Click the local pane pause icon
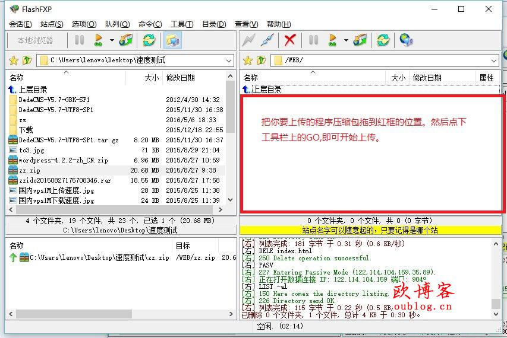The image size is (507, 338). tap(79, 40)
